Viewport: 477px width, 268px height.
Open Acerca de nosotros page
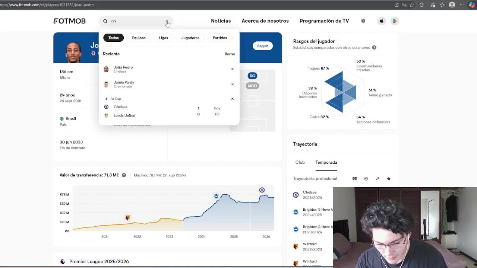(x=265, y=21)
